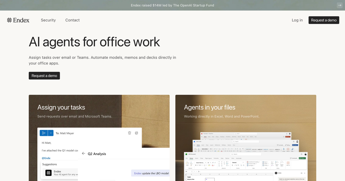Image resolution: width=345 pixels, height=181 pixels.
Task: Click the Excel window Search box
Action: coord(246,154)
